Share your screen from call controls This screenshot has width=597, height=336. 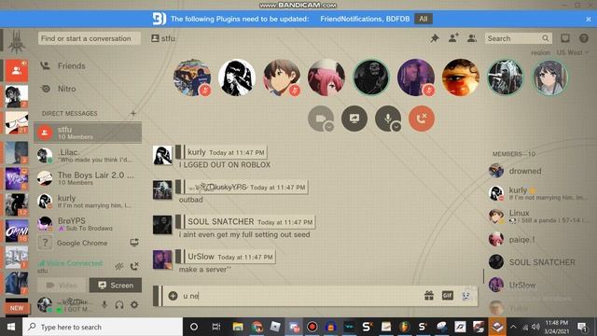(x=354, y=119)
